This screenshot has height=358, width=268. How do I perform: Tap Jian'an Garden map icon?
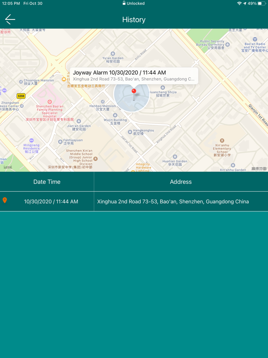pos(79,121)
